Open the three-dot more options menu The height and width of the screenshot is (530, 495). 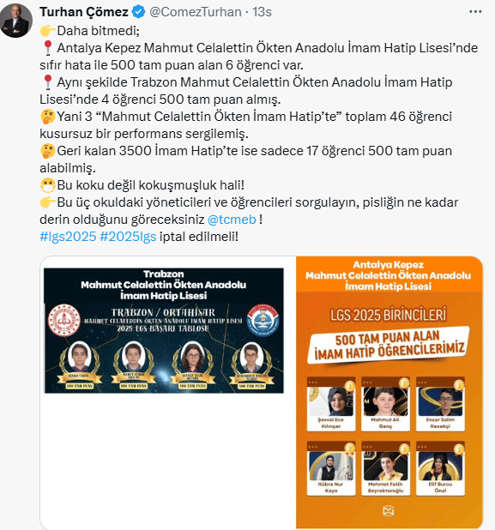[x=475, y=12]
